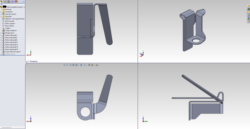Viewport: 250px width, 129px height.
Task: Expand the manager pane tabs chevron
Action: 24,2
